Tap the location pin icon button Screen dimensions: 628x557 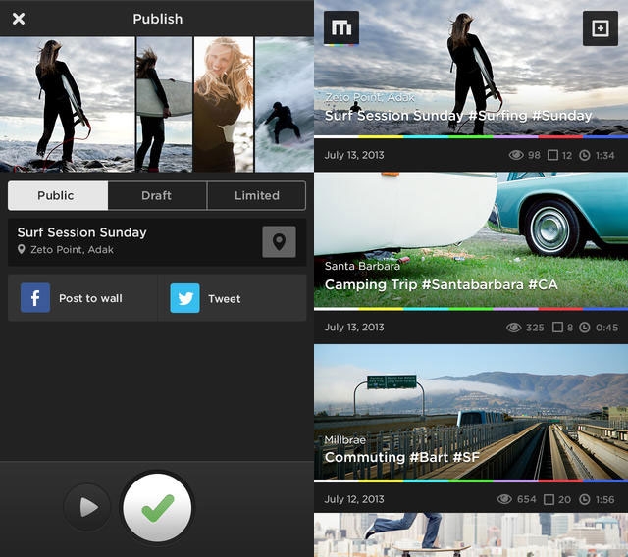[279, 242]
